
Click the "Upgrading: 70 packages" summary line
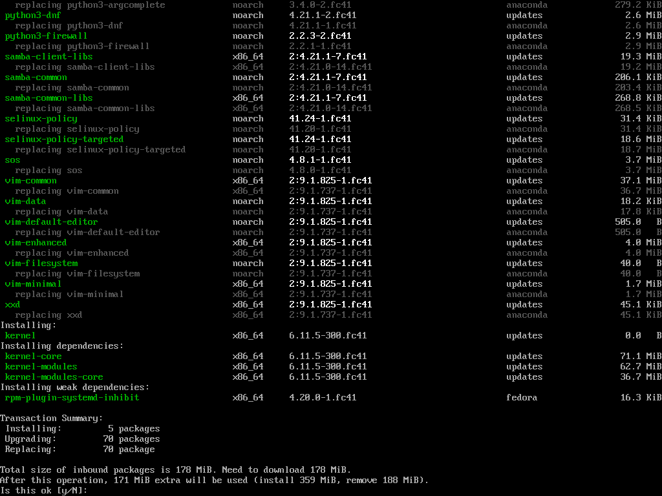coord(82,439)
